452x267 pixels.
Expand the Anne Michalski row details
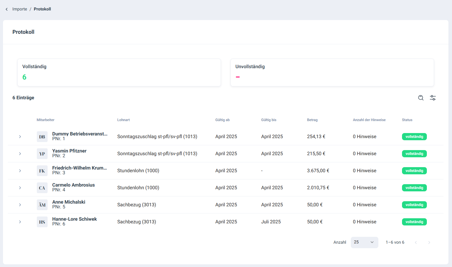[20, 205]
